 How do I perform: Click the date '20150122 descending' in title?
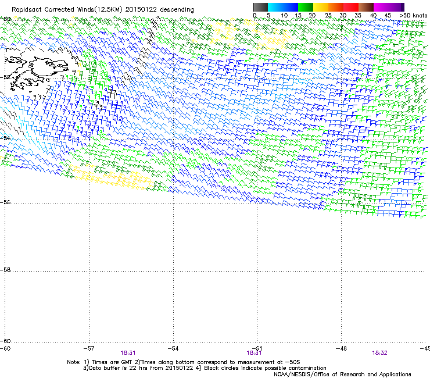coord(159,10)
